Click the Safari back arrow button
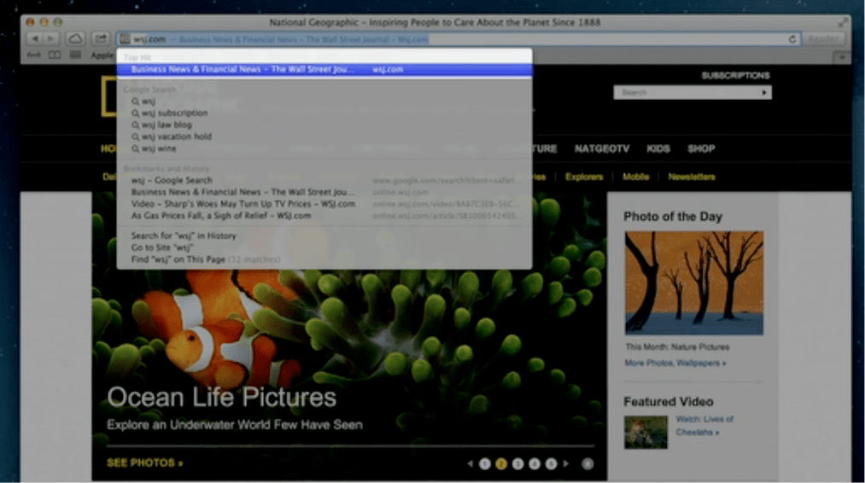Viewport: 865px width, 483px height. pyautogui.click(x=34, y=38)
